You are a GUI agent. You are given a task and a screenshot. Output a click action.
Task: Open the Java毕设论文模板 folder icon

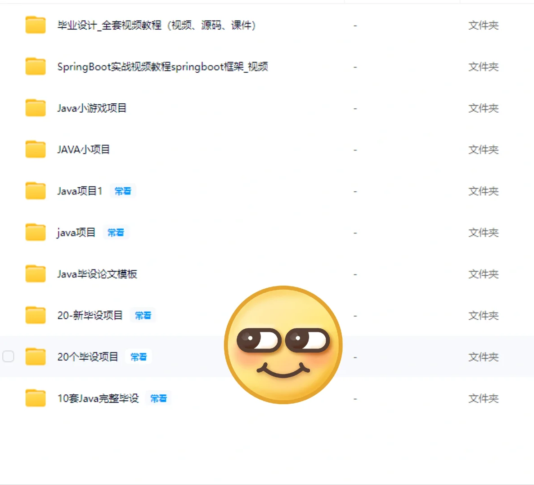point(35,274)
